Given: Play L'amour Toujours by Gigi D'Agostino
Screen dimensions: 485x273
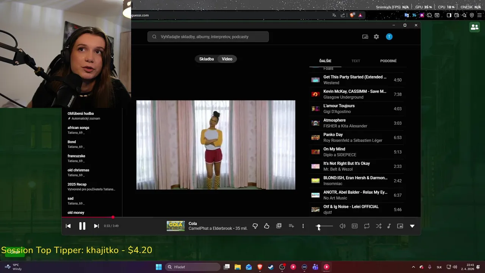Looking at the screenshot, I should coord(357,109).
